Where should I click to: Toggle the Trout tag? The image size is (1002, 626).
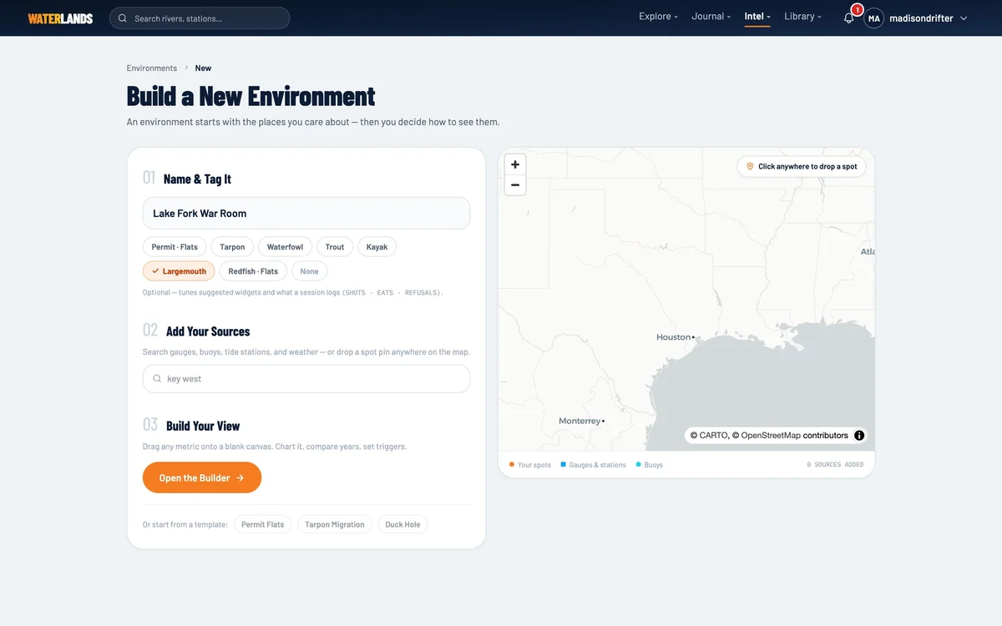point(335,247)
